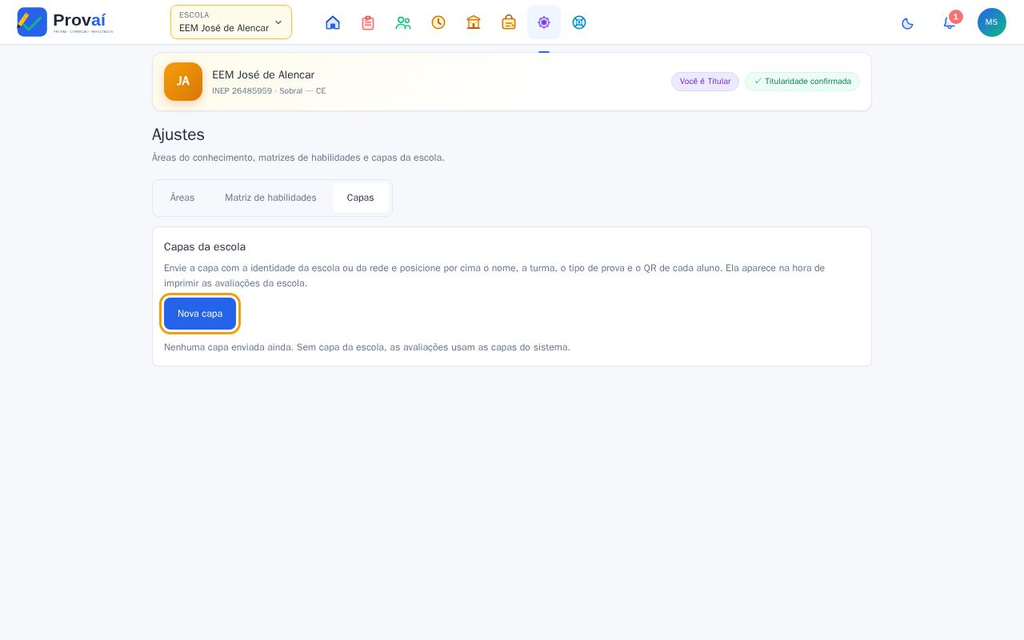Open the clock icon in the navigation
This screenshot has width=1024, height=640.
(x=438, y=22)
